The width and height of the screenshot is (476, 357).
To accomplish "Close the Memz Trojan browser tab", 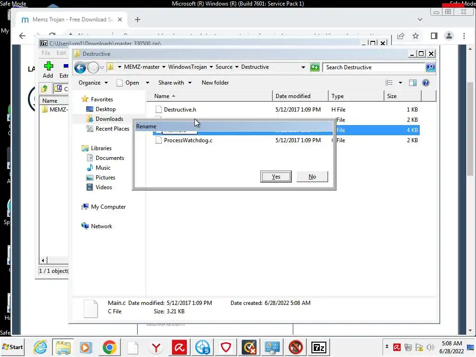I will 120,20.
